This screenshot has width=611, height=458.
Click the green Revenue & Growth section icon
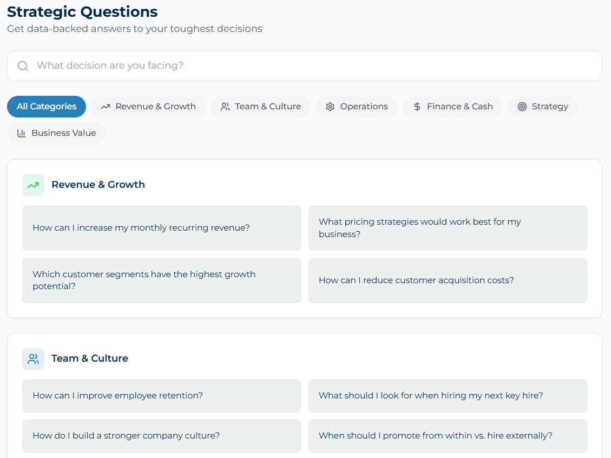point(33,185)
